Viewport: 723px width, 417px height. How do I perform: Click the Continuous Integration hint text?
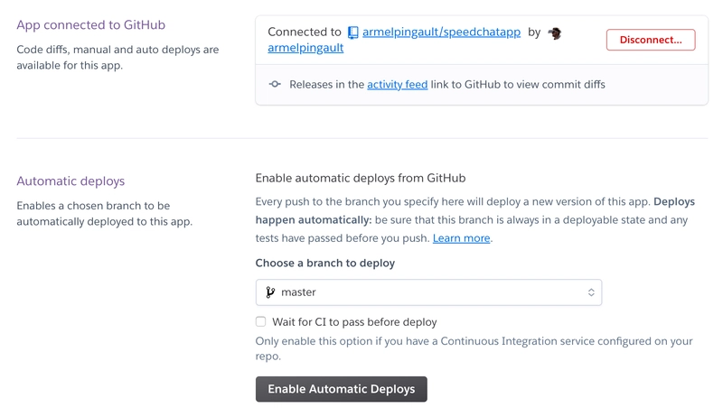pos(474,348)
